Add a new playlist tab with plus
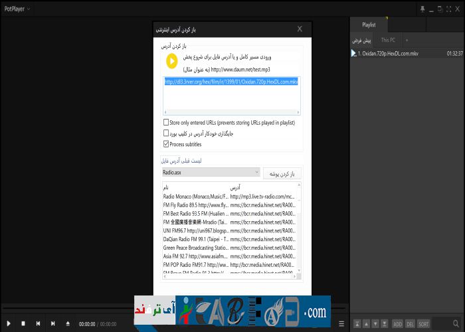 coord(407,40)
